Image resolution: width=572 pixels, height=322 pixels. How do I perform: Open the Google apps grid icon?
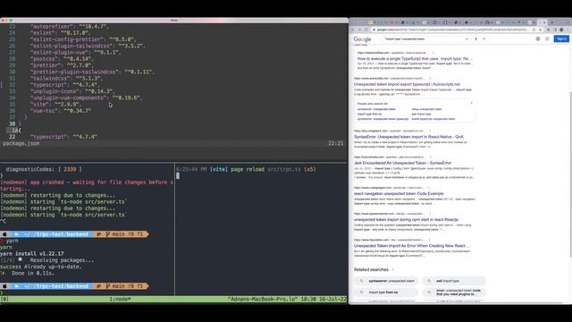[547, 38]
